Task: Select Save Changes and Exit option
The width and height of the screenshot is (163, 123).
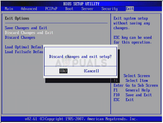Action: [x=26, y=28]
